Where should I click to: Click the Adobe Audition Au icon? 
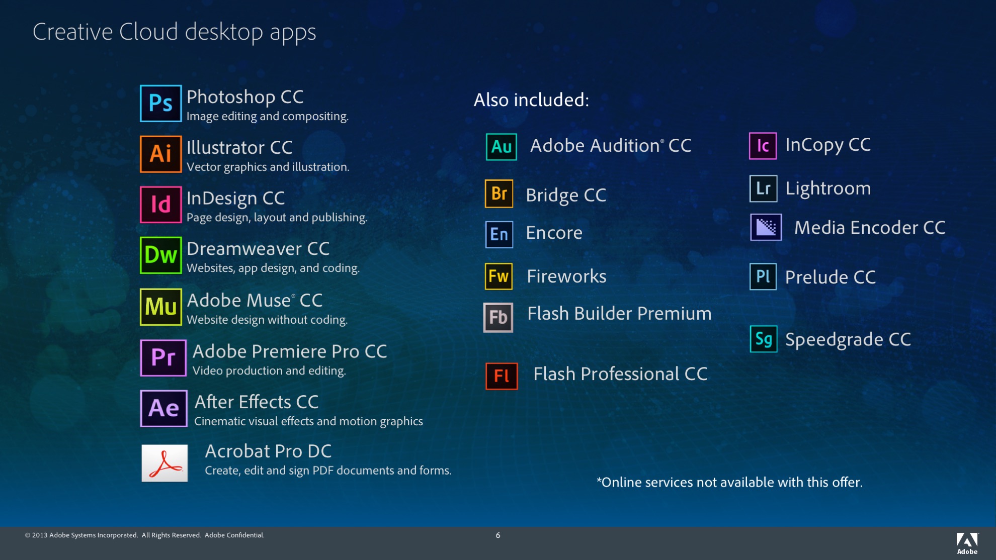[x=501, y=147]
